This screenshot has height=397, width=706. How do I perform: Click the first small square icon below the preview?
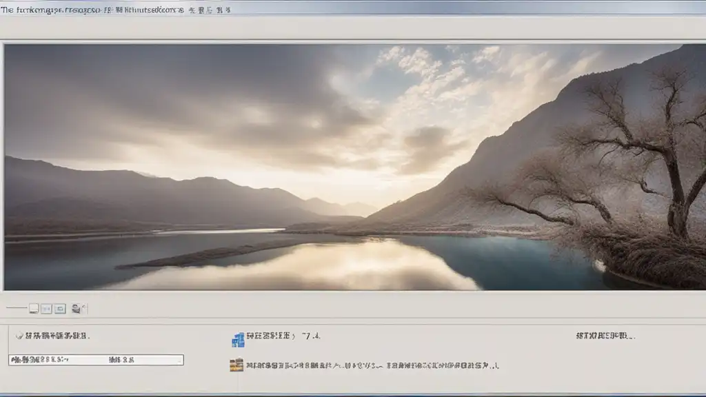pos(33,309)
